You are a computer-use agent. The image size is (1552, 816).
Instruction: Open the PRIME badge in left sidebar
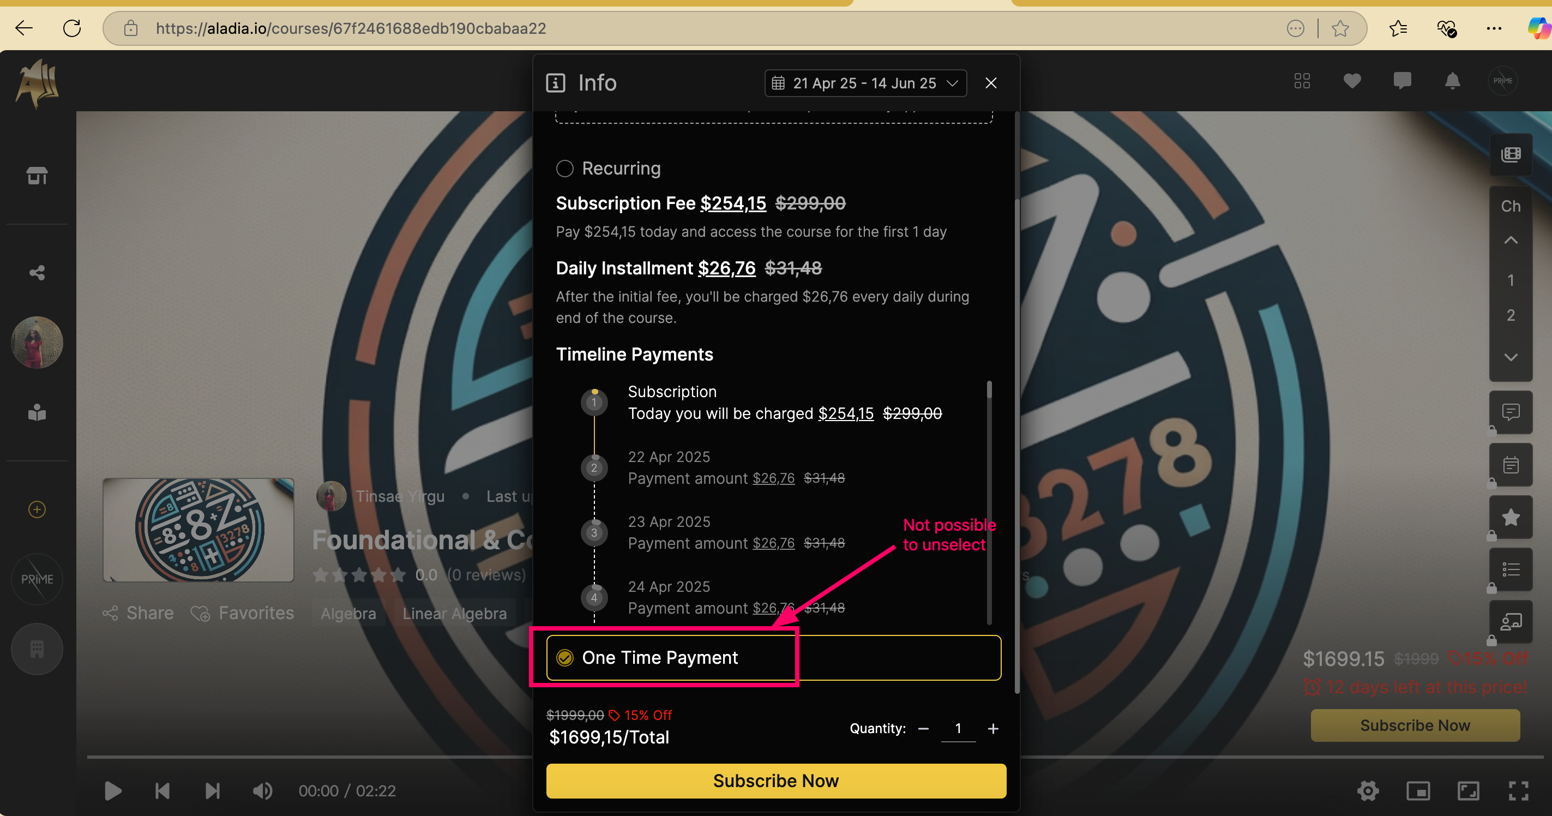tap(37, 579)
